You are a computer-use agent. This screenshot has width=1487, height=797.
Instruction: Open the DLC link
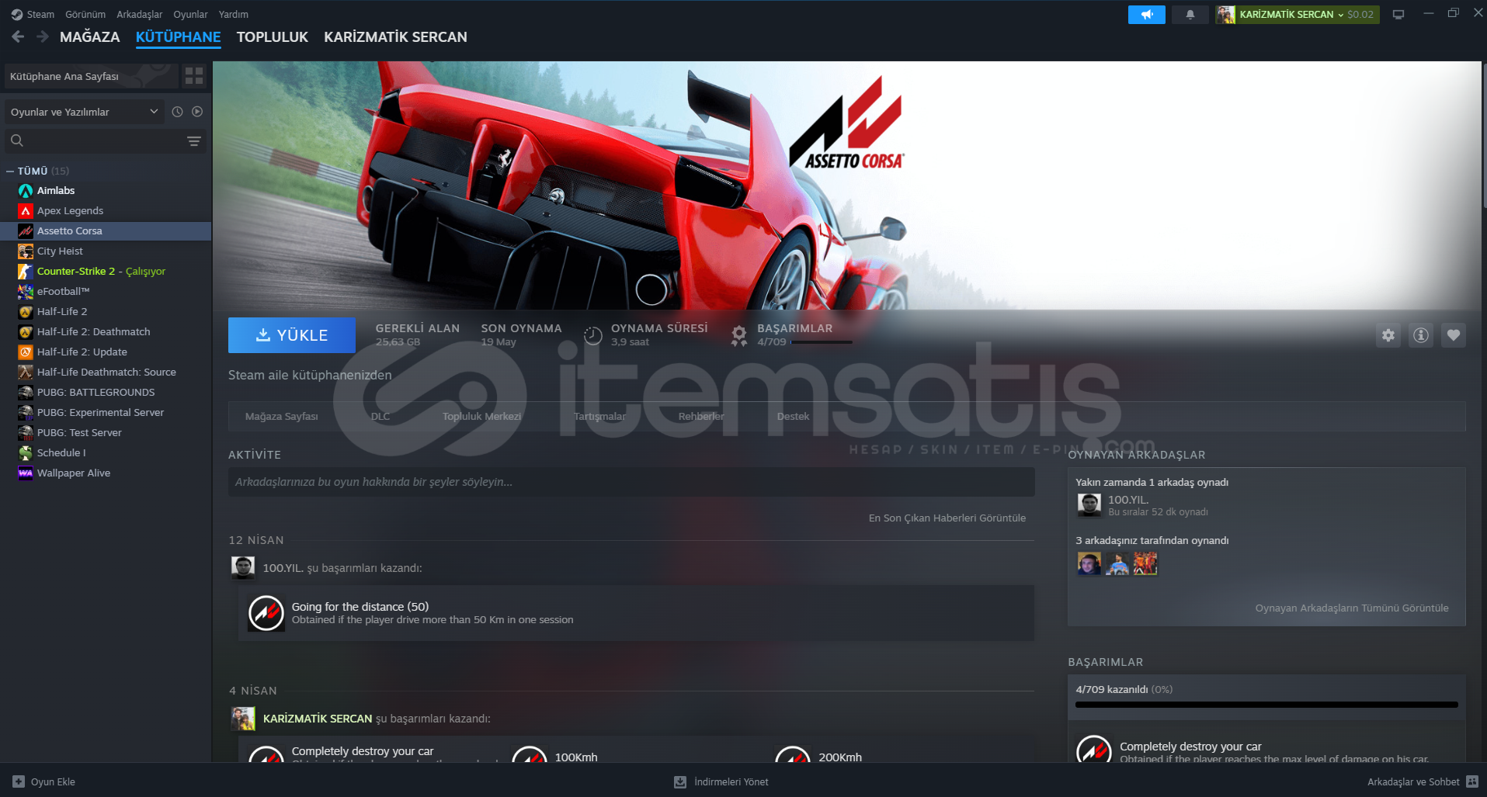coord(380,416)
